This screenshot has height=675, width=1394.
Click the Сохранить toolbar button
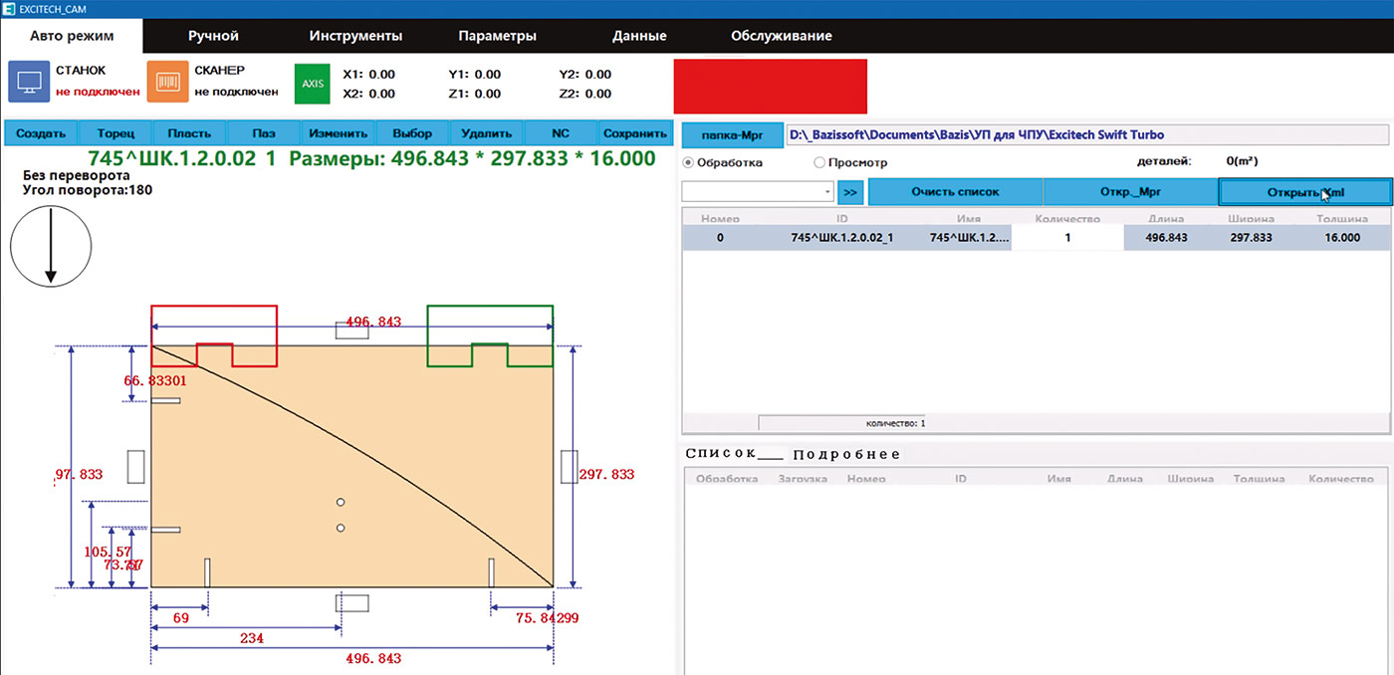[x=634, y=133]
